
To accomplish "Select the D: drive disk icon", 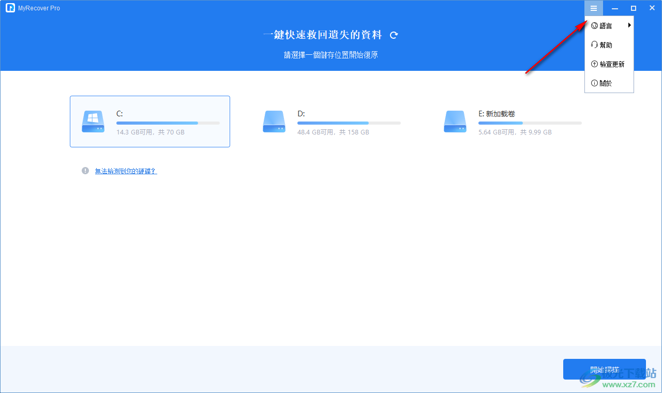I will [x=274, y=122].
